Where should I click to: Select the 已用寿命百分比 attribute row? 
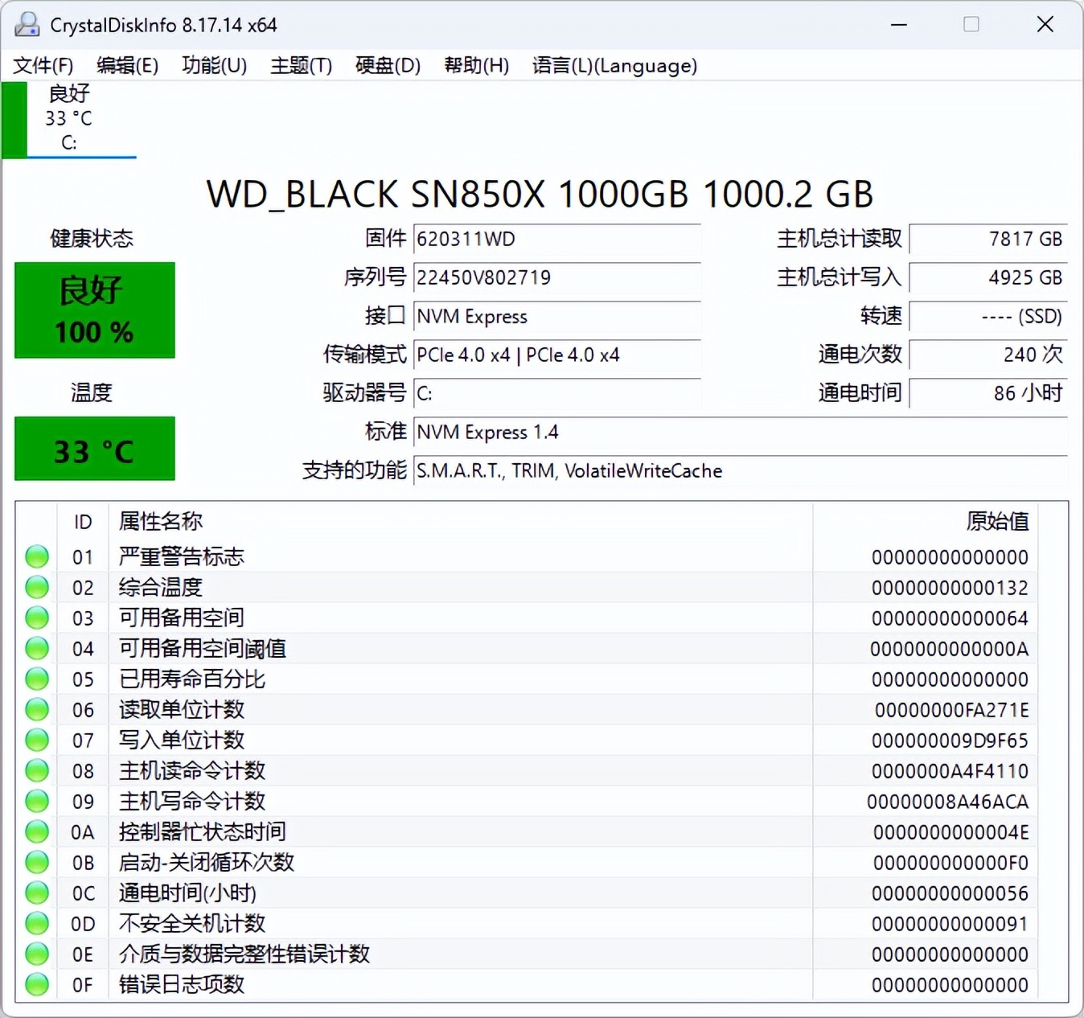click(x=528, y=679)
